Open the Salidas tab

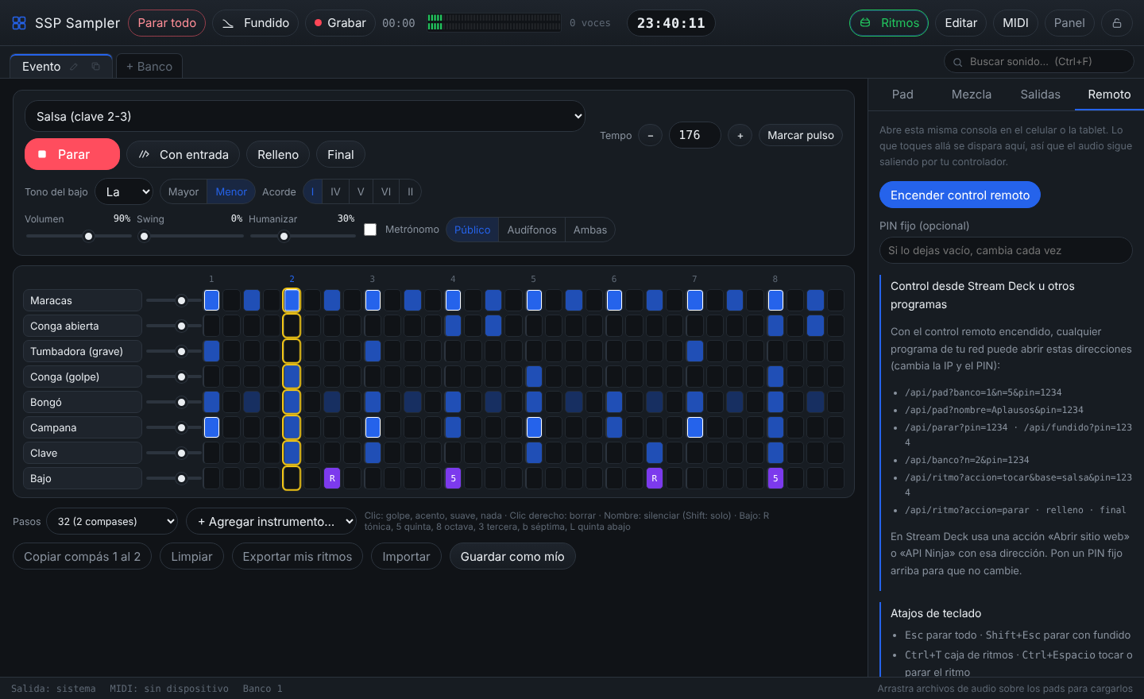(1040, 95)
